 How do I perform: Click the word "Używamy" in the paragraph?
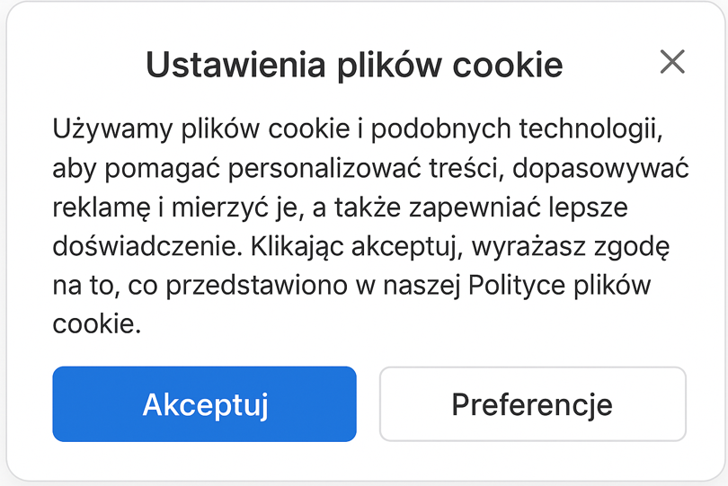click(x=112, y=129)
